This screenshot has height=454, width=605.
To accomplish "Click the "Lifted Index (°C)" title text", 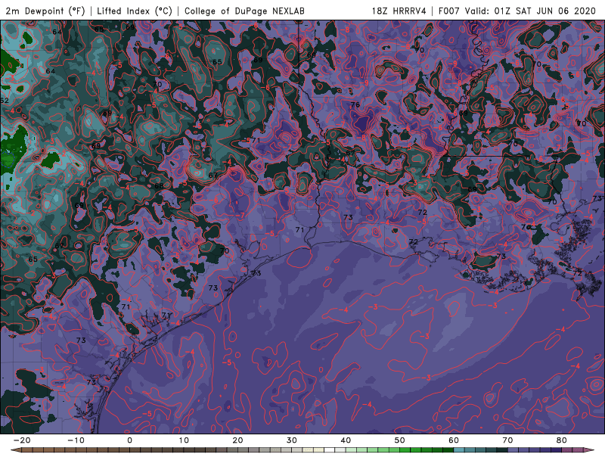I will coord(135,11).
